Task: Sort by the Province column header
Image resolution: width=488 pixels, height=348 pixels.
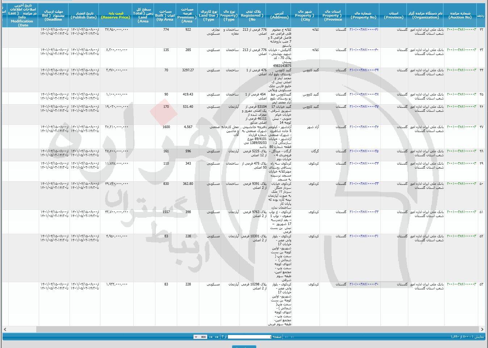Action: tap(393, 15)
